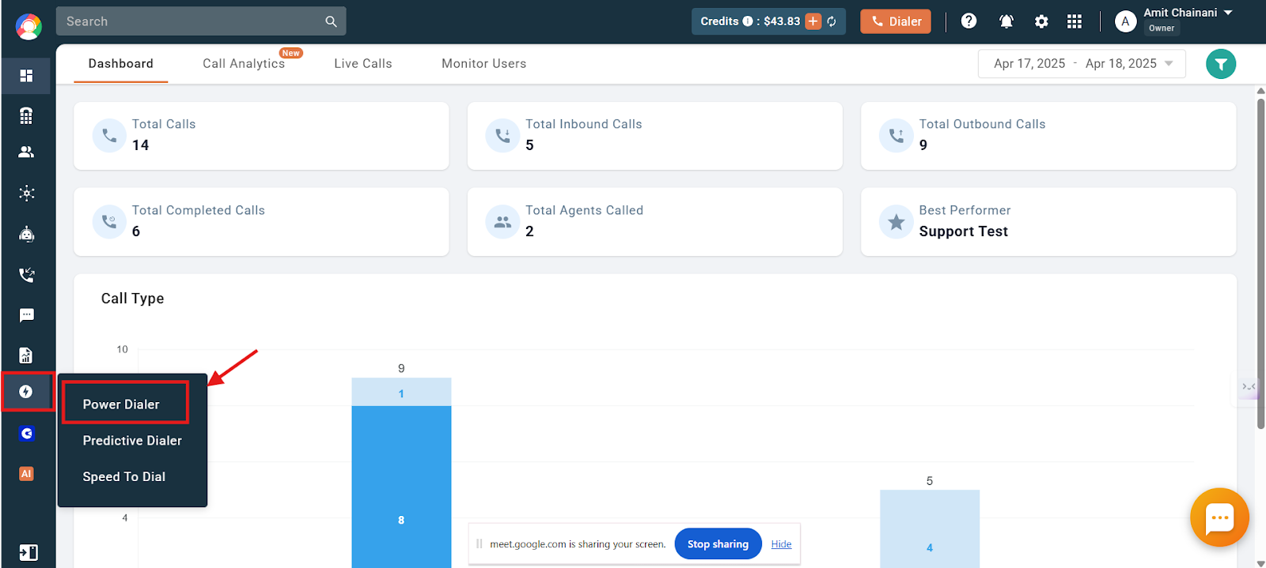Screen dimensions: 1266x568
Task: Click the search magnifier icon
Action: 331,21
